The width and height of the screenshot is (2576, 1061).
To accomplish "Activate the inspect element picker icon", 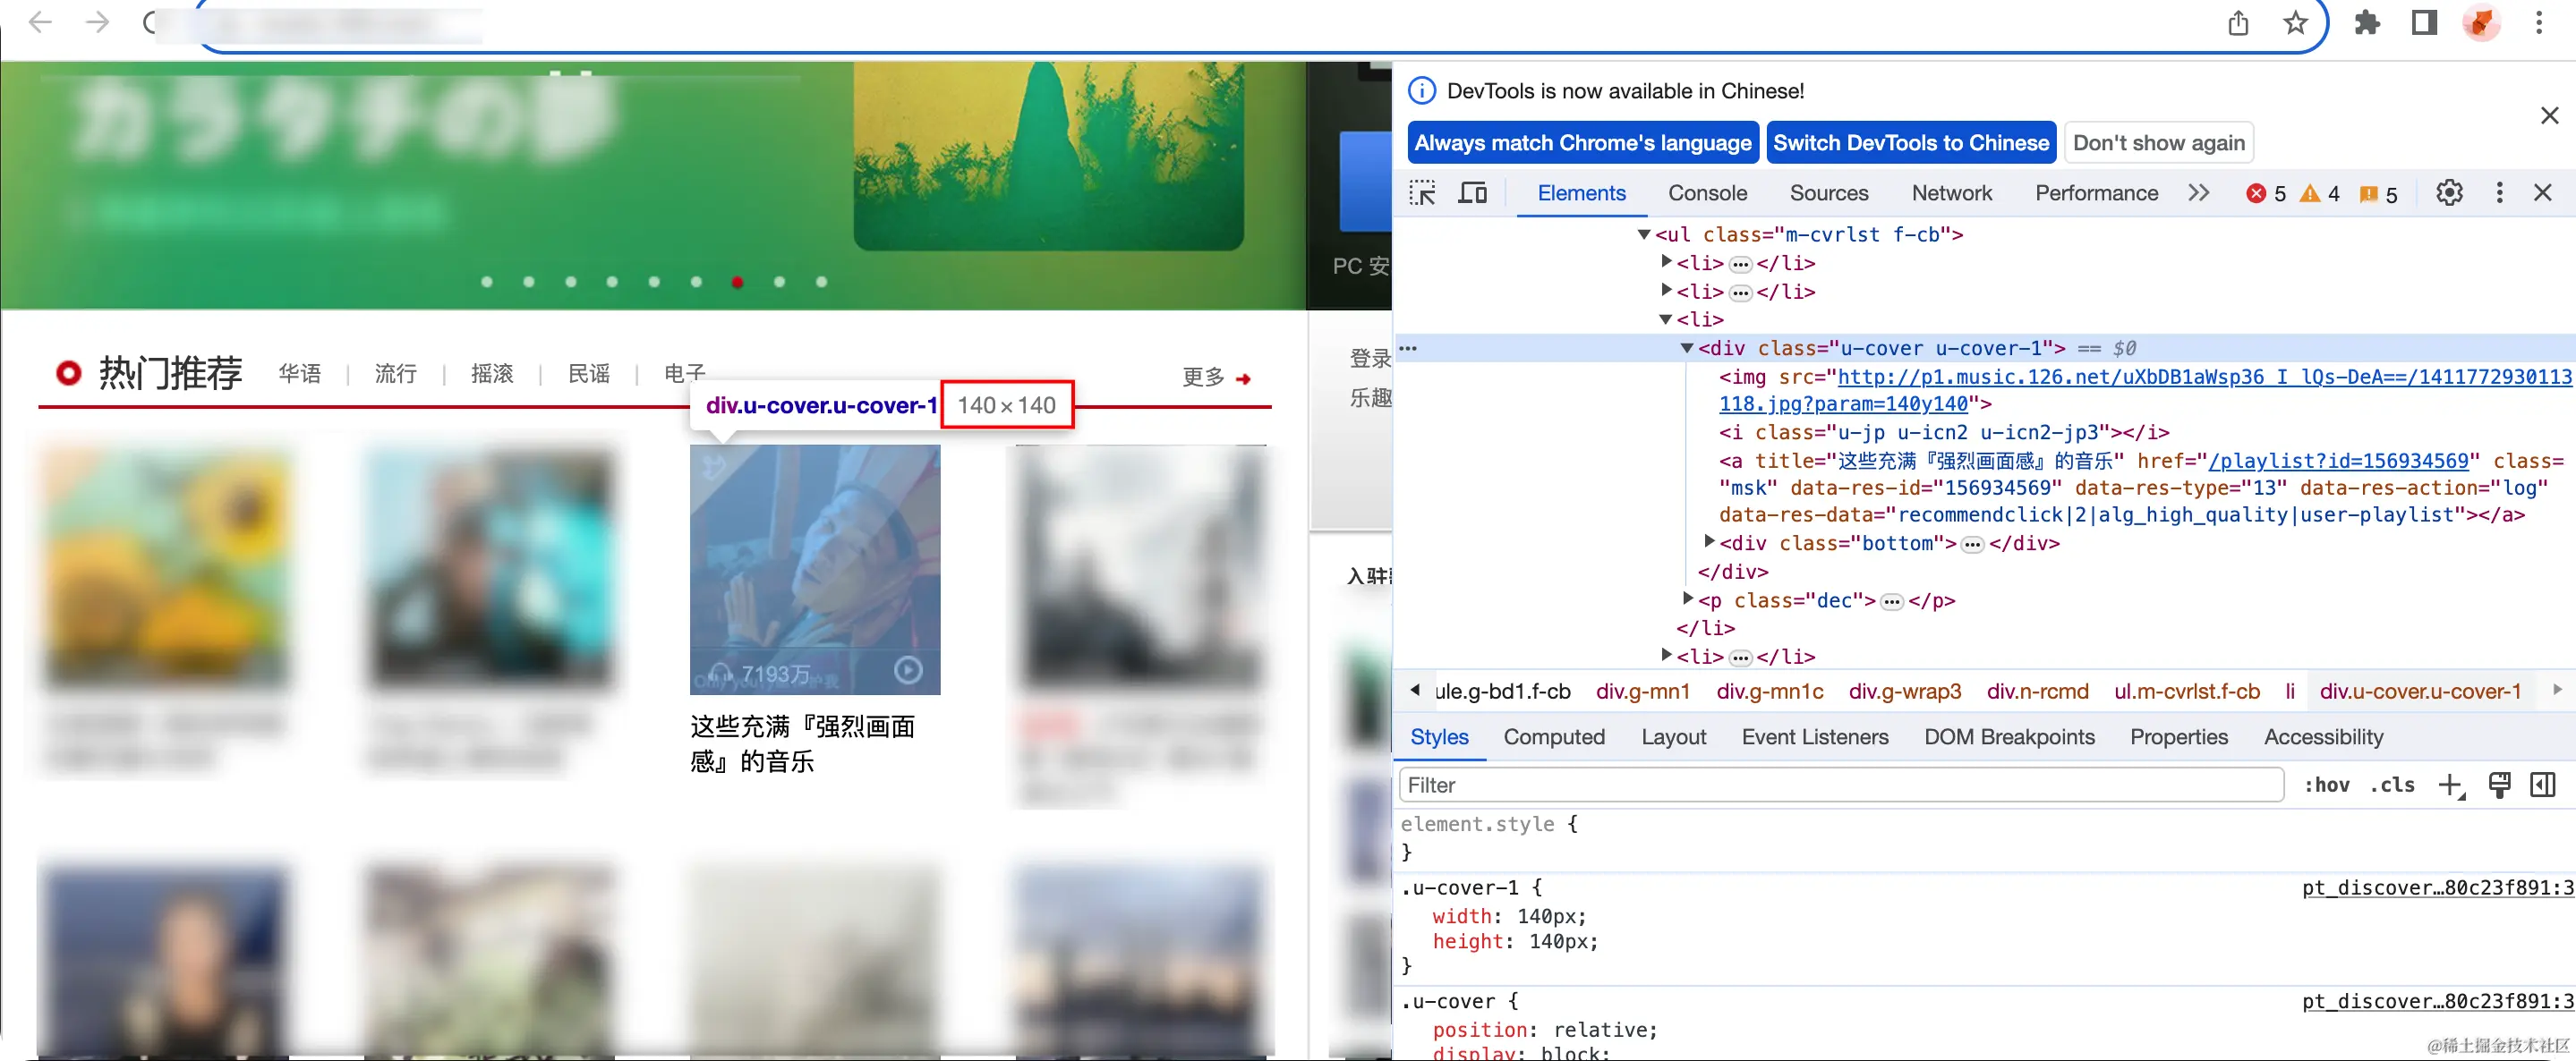I will coord(1422,193).
